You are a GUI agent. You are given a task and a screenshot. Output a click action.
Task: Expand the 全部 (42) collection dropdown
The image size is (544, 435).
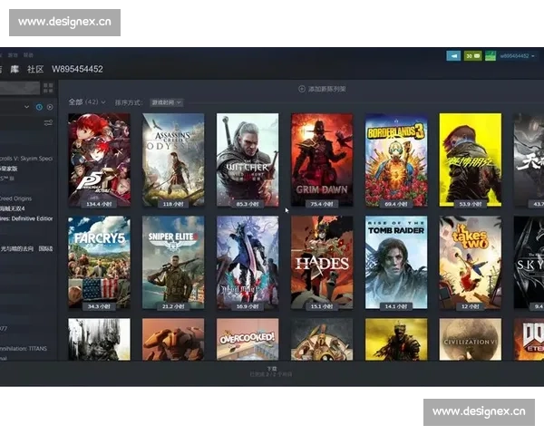point(87,102)
